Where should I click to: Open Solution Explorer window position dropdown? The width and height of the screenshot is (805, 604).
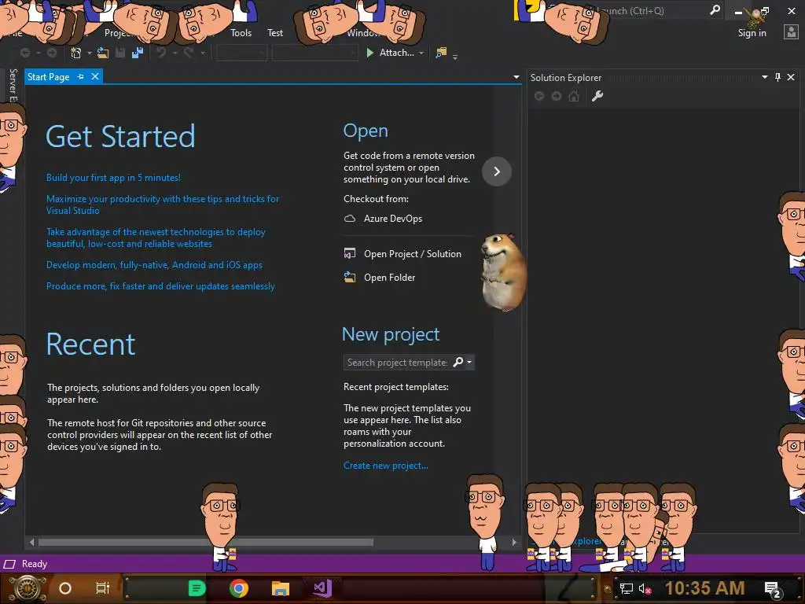(x=764, y=77)
